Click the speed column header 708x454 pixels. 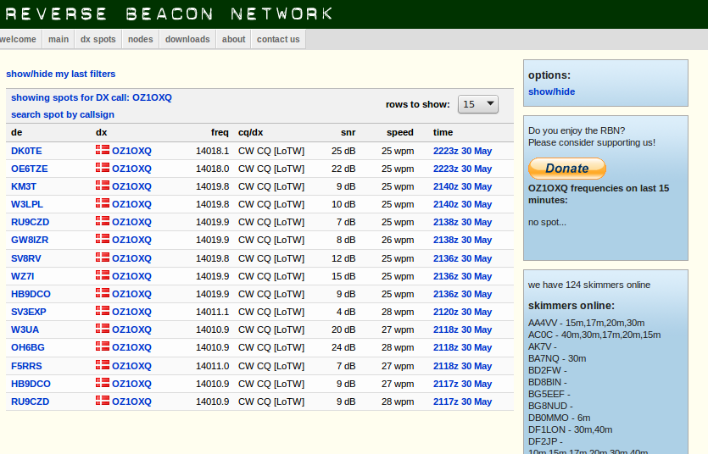[400, 132]
